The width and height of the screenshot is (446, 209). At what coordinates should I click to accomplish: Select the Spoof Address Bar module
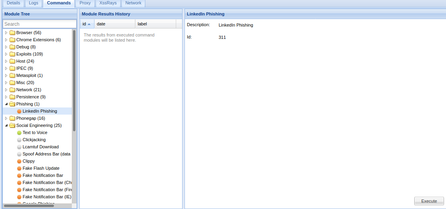point(47,154)
